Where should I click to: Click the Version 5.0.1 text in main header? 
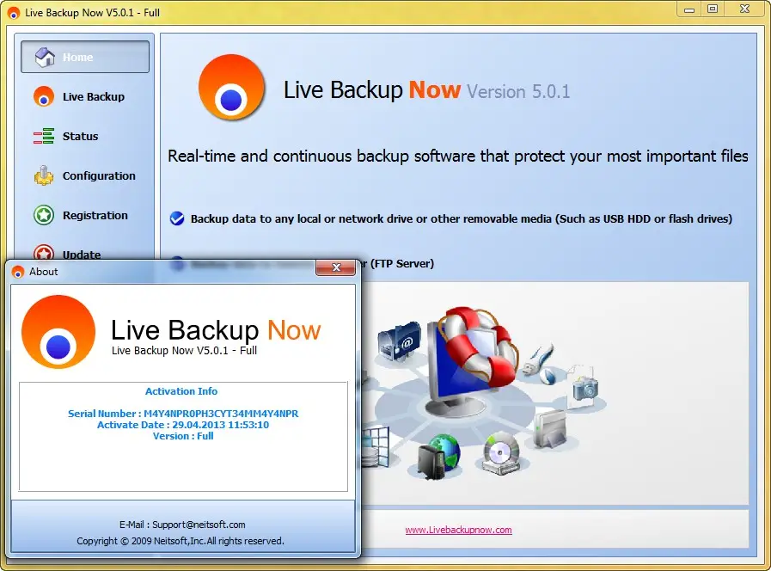518,91
